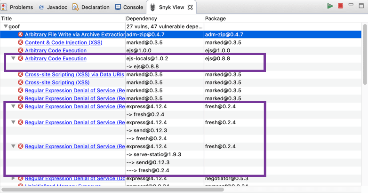Click the Snyk dog logo icon

[152, 7]
